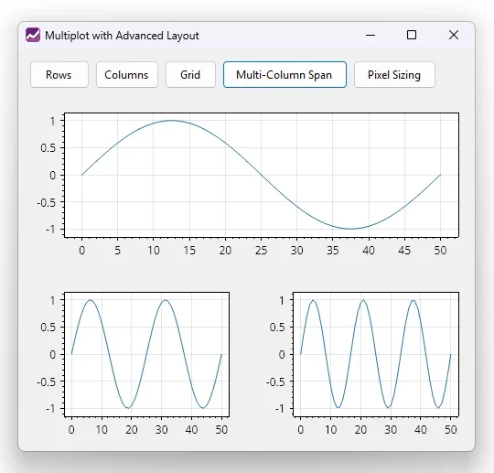Click the 25 tick label on top plot
This screenshot has height=473, width=494.
(x=261, y=251)
